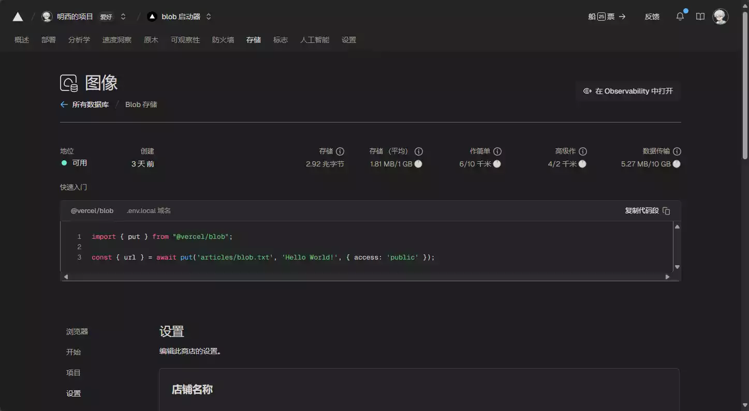
Task: Click the Vercel triangle logo
Action: tap(18, 17)
